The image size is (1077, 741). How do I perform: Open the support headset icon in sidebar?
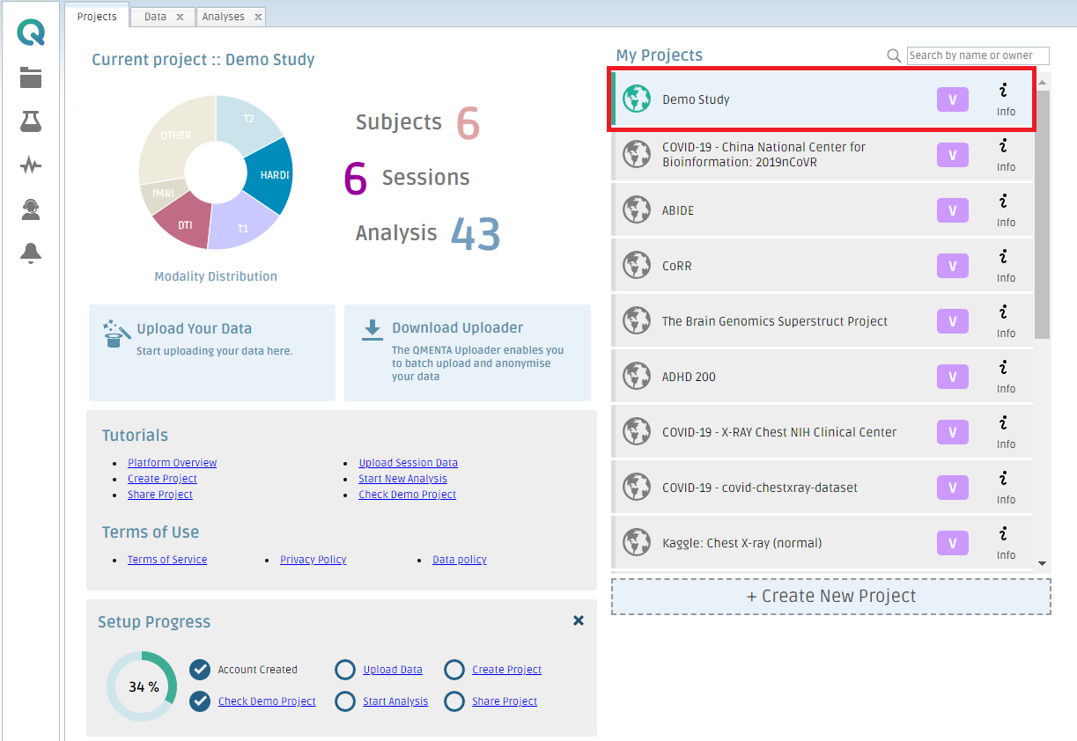(31, 209)
